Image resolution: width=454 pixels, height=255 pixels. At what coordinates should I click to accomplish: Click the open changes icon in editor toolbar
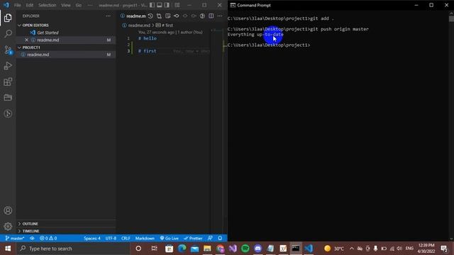(159, 16)
